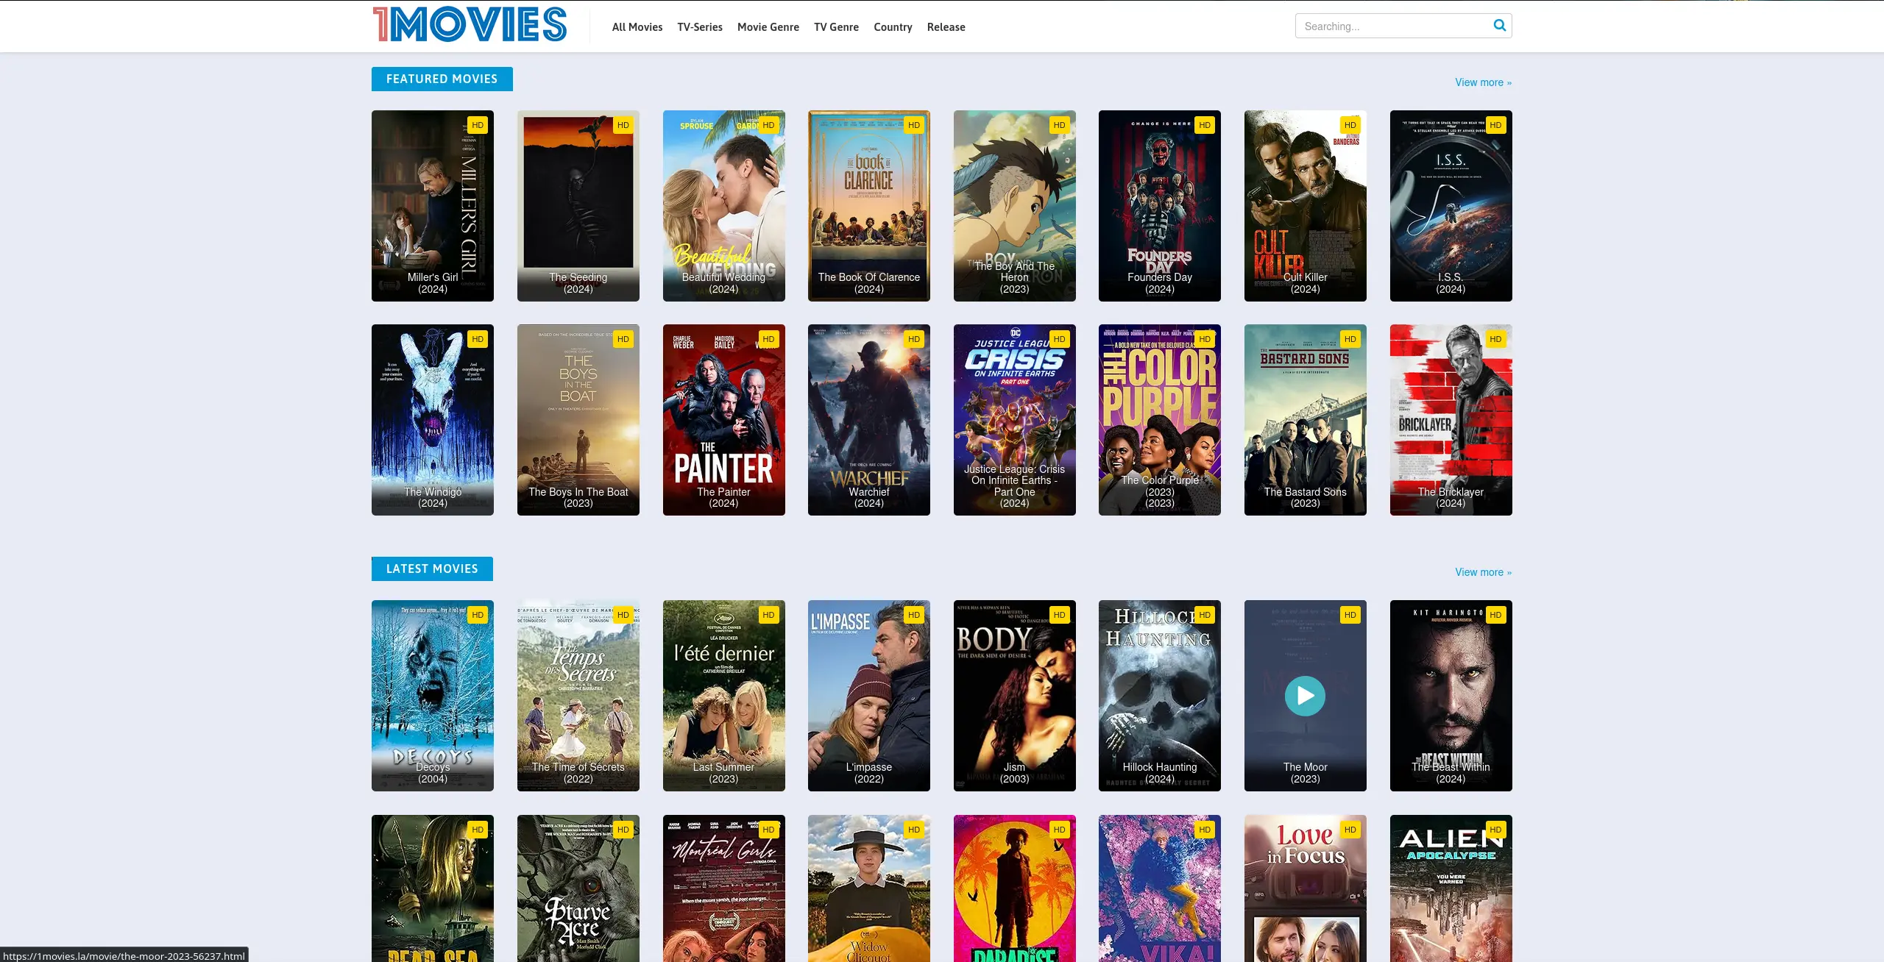
Task: Open the Release menu
Action: (946, 27)
